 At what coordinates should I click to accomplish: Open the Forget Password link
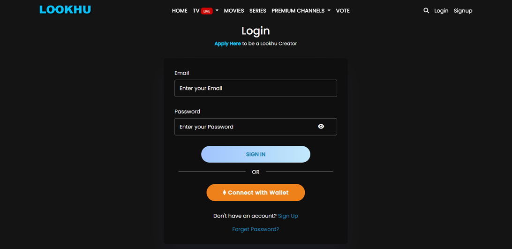coord(256,229)
